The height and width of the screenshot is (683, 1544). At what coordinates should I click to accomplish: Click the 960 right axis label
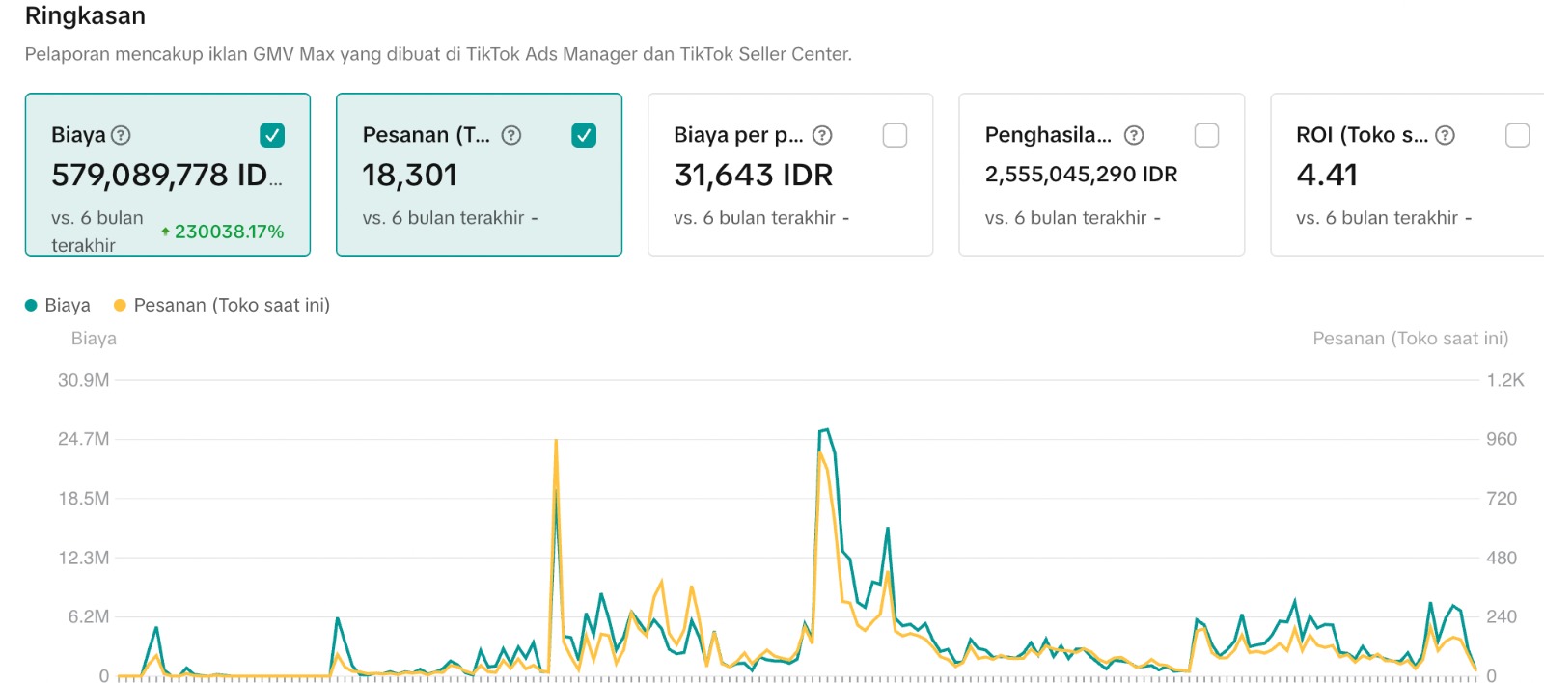[1502, 439]
